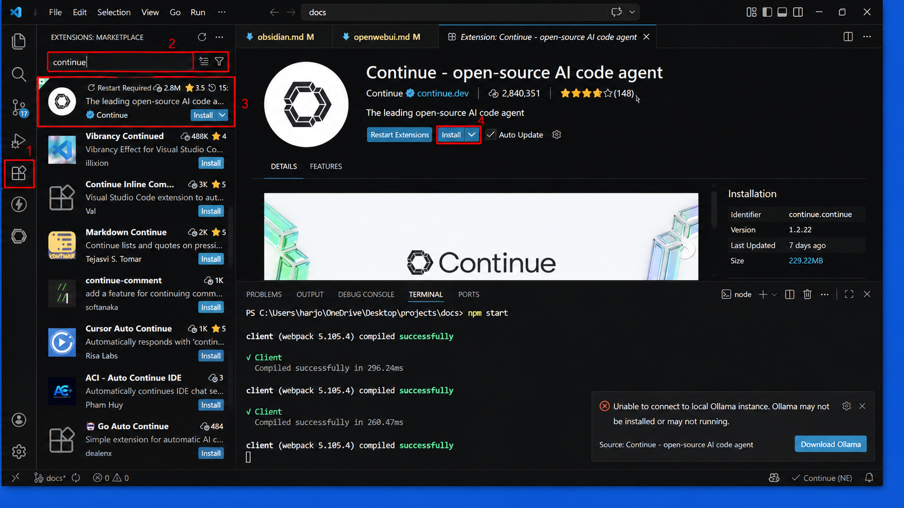Click the Restart Extensions button
The image size is (904, 508).
400,135
